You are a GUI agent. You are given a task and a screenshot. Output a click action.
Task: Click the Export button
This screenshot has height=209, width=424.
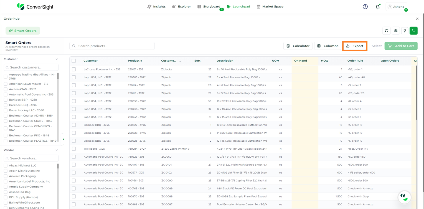pos(355,46)
